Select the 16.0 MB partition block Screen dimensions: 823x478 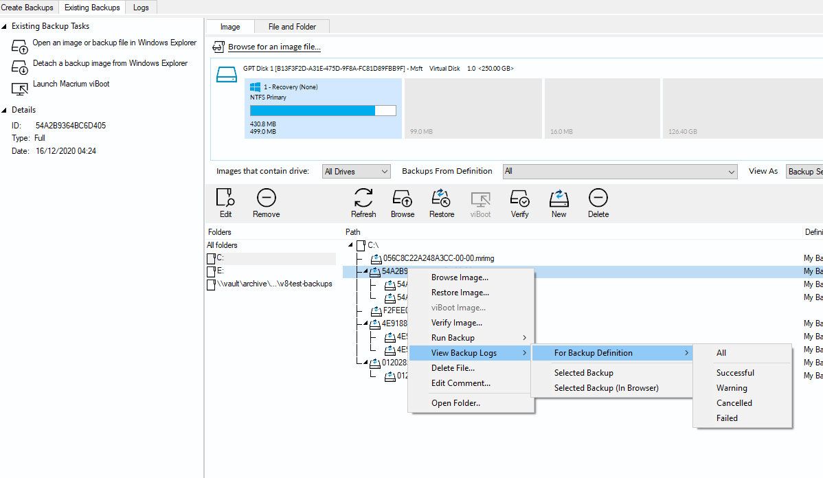tap(602, 109)
